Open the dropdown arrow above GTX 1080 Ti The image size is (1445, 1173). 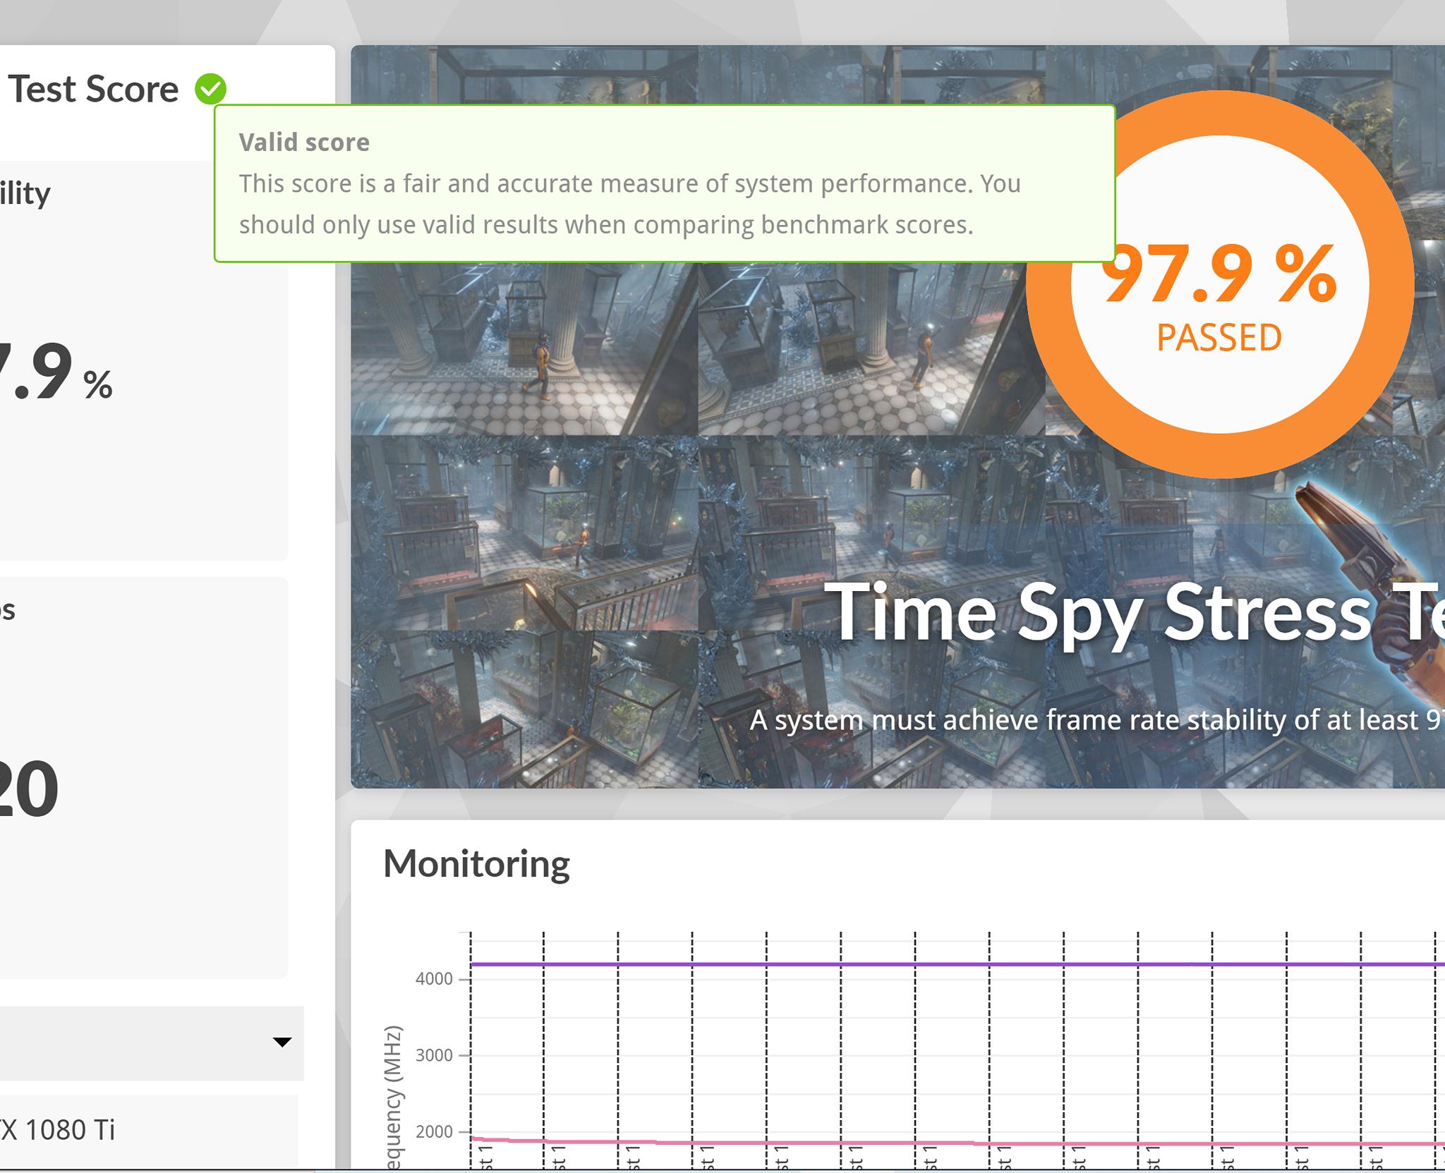pos(282,1042)
